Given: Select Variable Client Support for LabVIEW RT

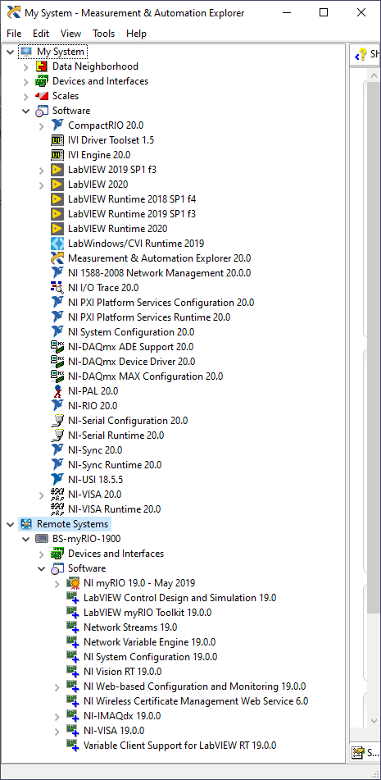Looking at the screenshot, I should point(179,746).
